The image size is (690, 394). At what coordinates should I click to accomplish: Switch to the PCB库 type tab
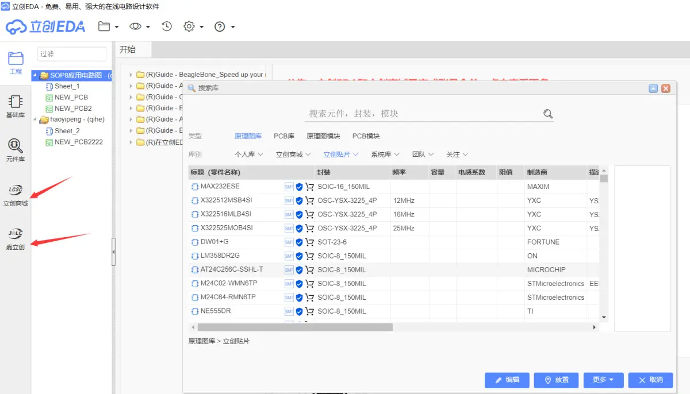(284, 136)
